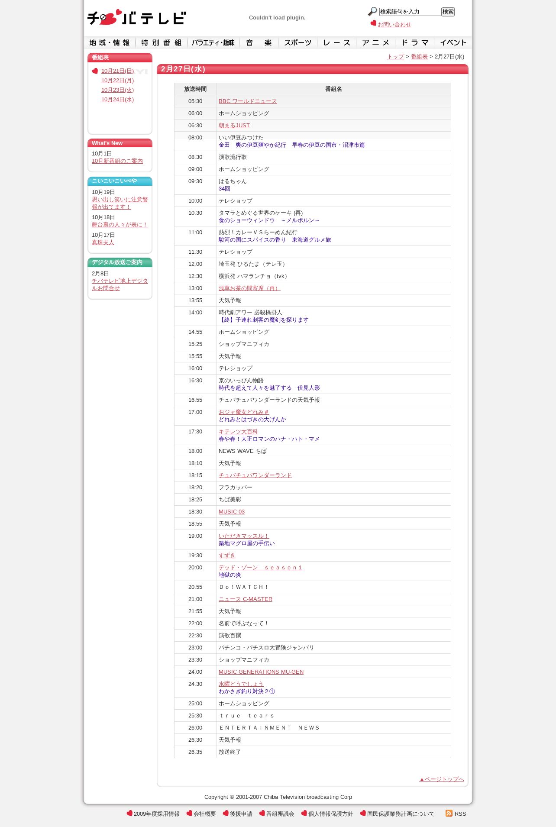Open ニュース C-MASTER program link

[246, 599]
